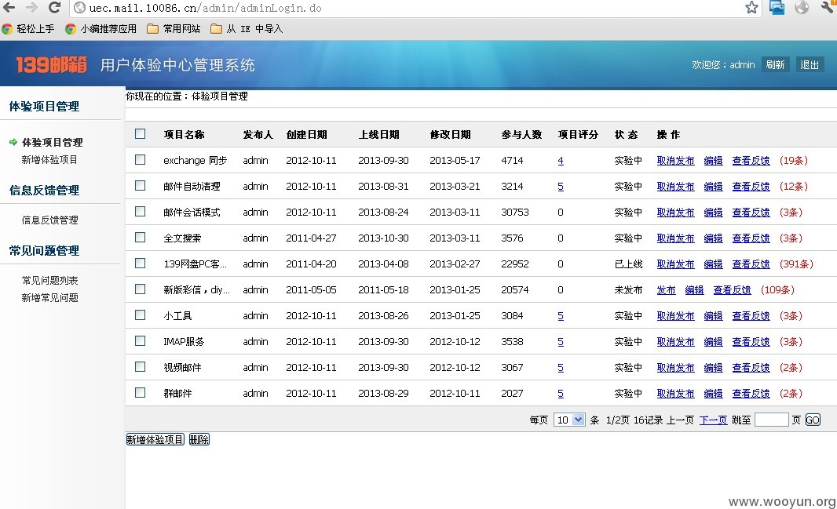837x509 pixels.
Task: Click score link 5 for 小工具 row
Action: (561, 316)
